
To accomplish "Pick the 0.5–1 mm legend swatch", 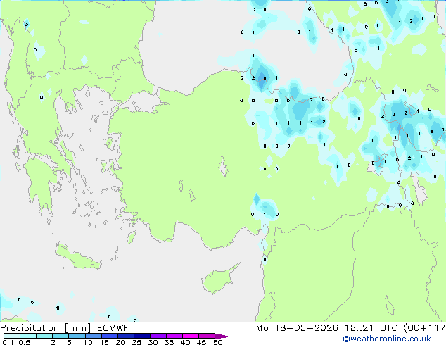I will [x=28, y=336].
